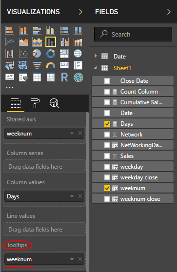Select the card (123) visual
This screenshot has height=272, width=177.
pos(64,65)
